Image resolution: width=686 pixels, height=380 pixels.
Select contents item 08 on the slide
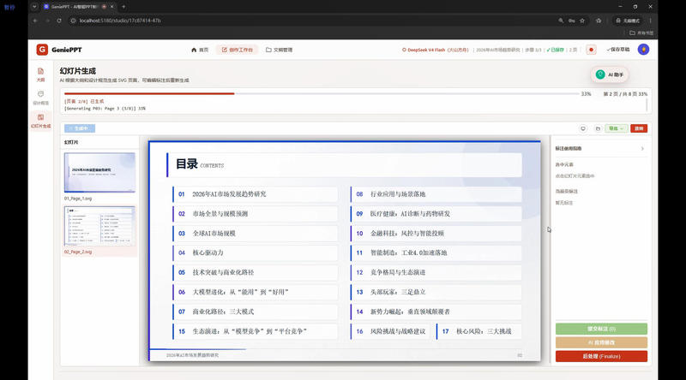436,194
